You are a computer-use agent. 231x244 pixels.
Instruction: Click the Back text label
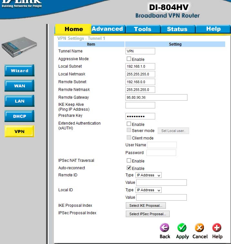[165, 237]
